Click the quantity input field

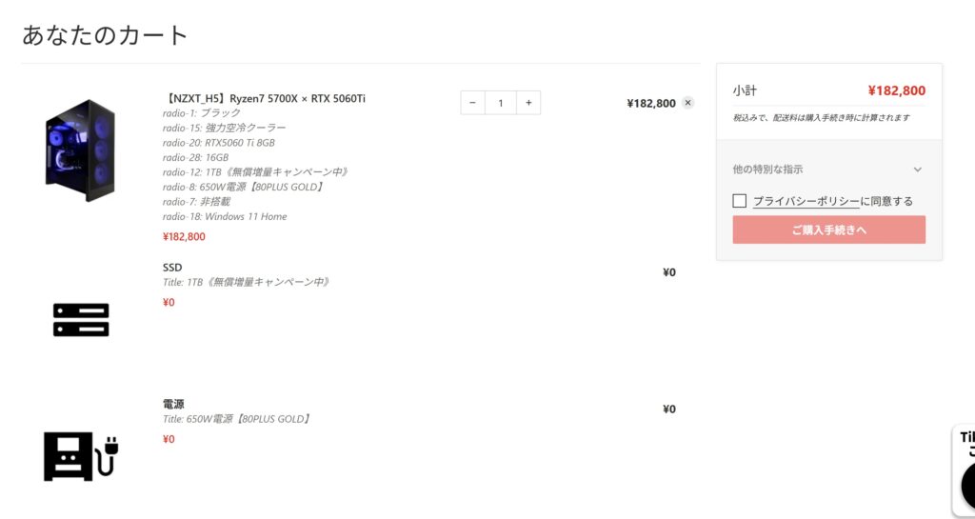[x=501, y=103]
